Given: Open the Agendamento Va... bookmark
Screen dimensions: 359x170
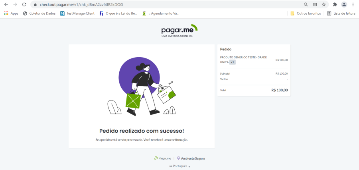Looking at the screenshot, I should tap(161, 14).
